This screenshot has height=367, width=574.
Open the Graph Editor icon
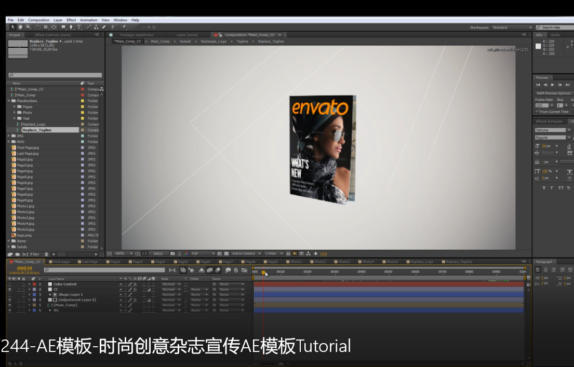[244, 270]
